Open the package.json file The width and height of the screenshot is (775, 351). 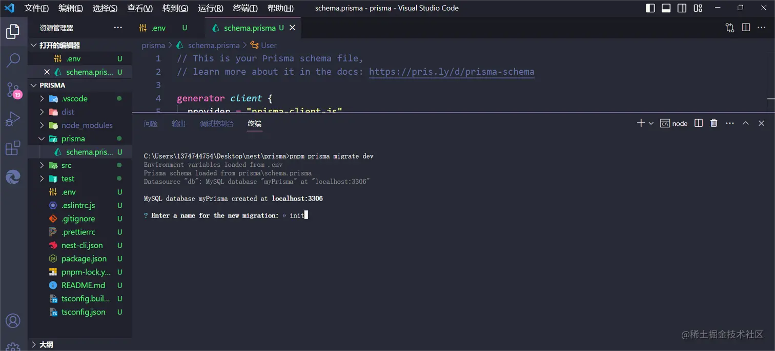click(x=79, y=258)
